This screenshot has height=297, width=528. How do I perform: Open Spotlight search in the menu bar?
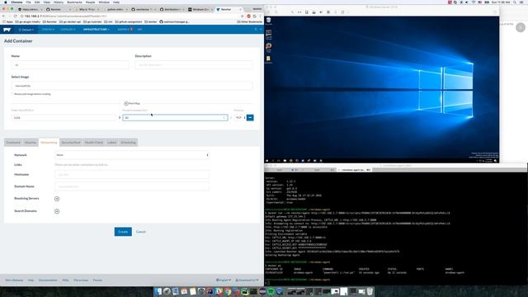pyautogui.click(x=515, y=2)
